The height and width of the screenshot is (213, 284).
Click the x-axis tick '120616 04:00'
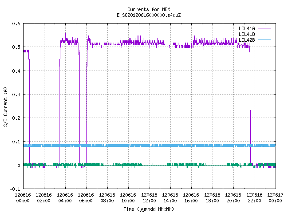click(65, 198)
